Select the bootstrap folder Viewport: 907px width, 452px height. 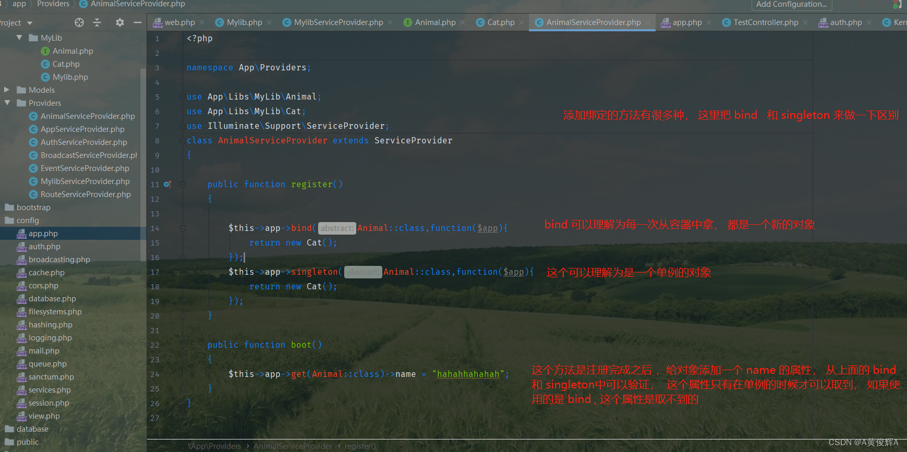(33, 207)
